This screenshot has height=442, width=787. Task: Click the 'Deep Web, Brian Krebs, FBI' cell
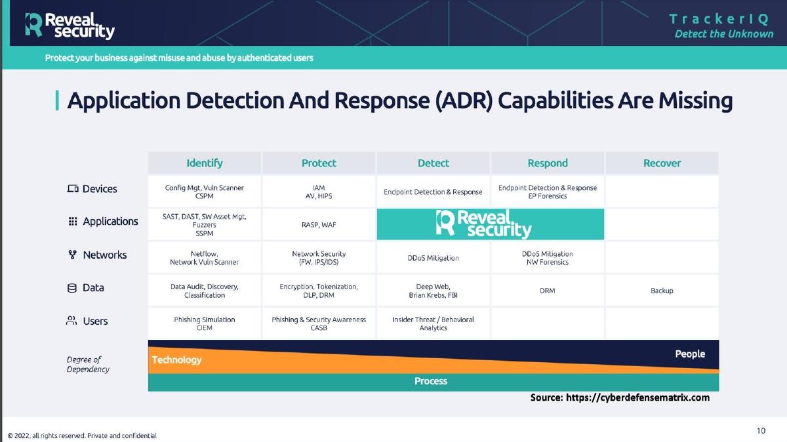pyautogui.click(x=434, y=291)
